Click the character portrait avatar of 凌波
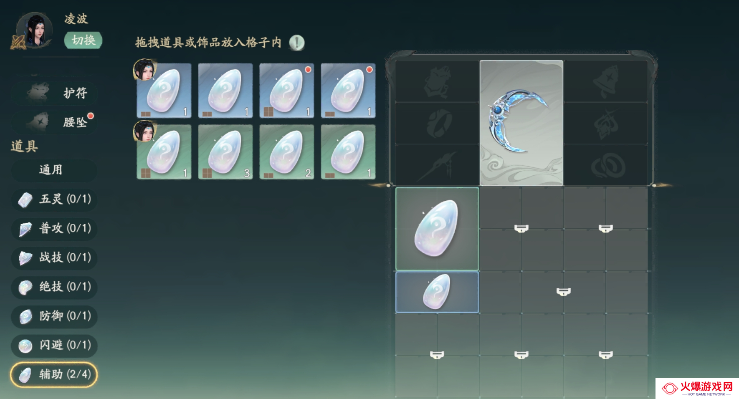 (34, 30)
